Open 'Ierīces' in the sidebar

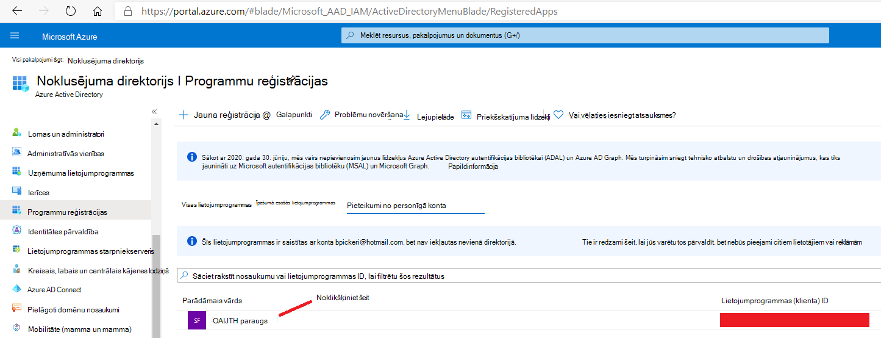click(x=38, y=192)
